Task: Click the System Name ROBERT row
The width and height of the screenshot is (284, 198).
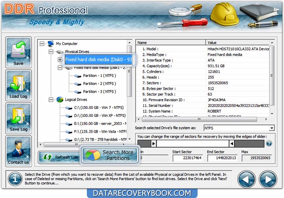Action: pos(203,111)
